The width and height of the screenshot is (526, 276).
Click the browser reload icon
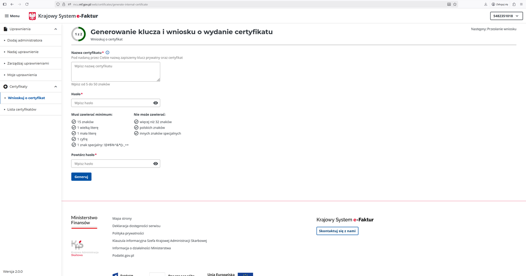[x=27, y=4]
